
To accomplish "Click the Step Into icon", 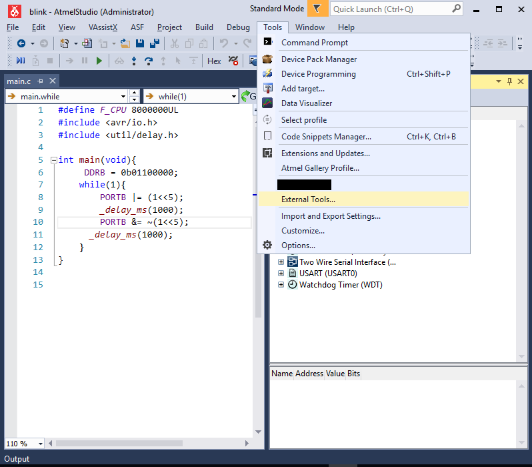I will pos(134,61).
